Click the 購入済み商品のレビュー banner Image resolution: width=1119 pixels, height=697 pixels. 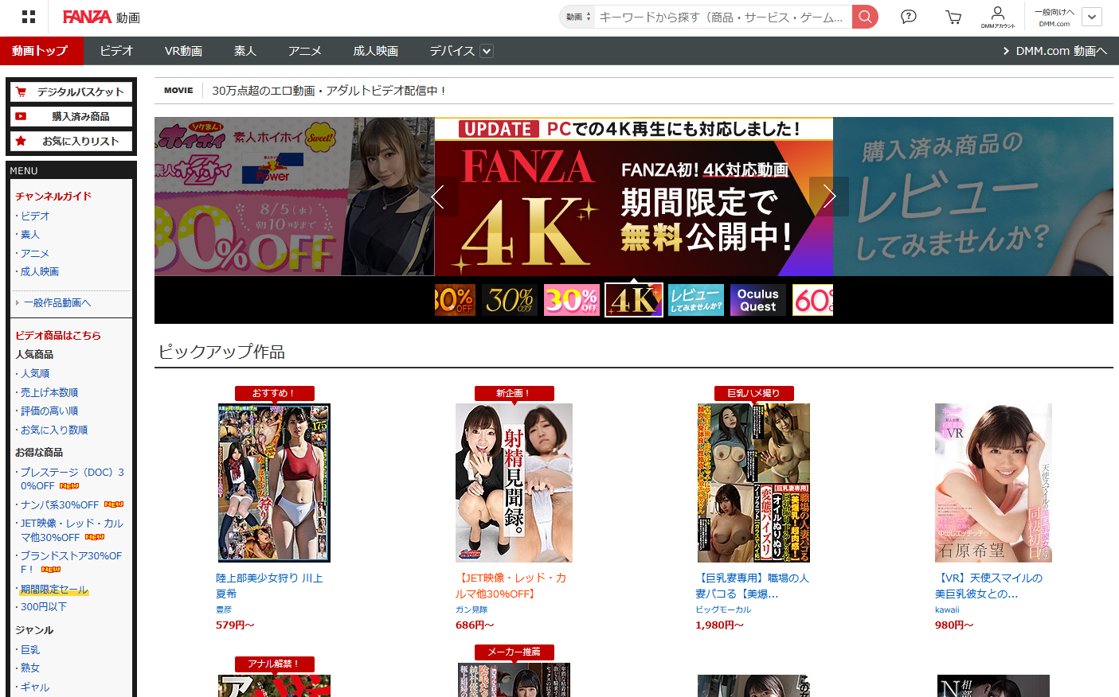click(x=973, y=197)
